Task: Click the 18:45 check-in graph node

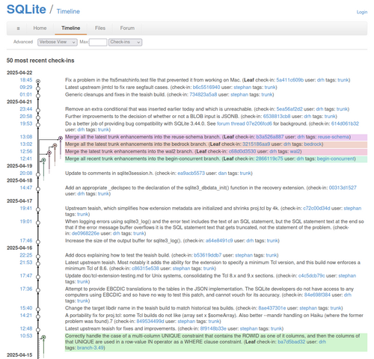Action: pos(38,82)
